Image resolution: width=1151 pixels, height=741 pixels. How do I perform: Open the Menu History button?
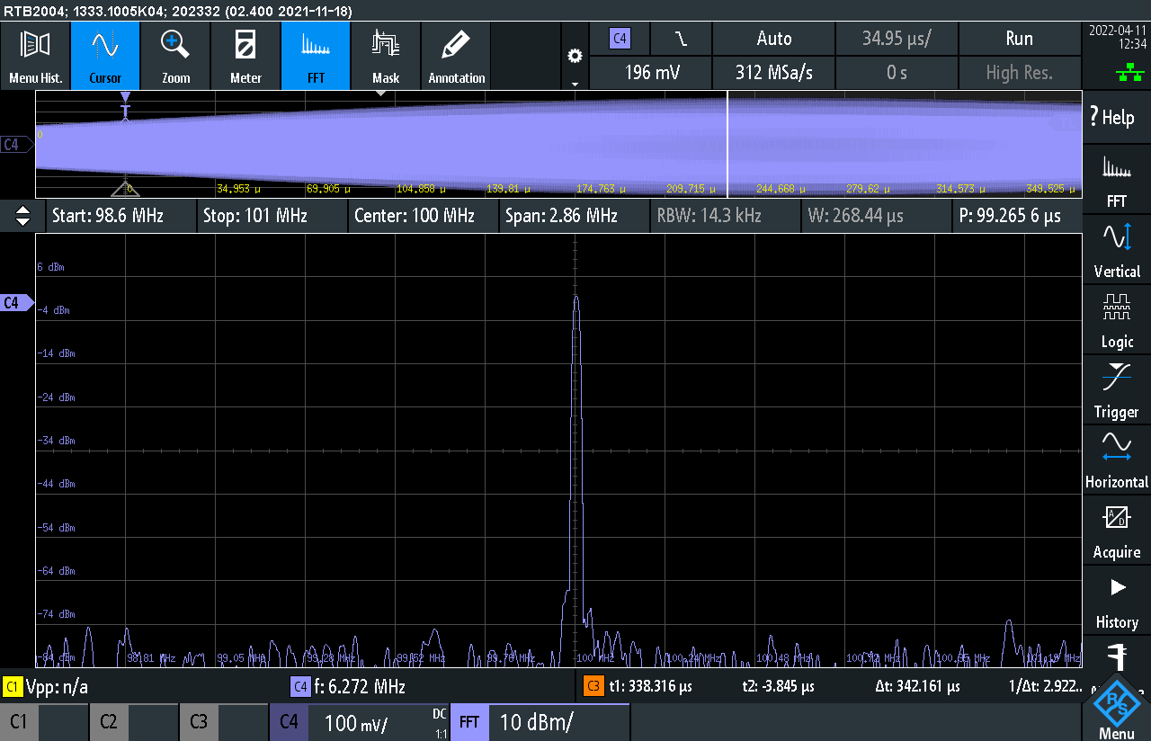point(35,56)
